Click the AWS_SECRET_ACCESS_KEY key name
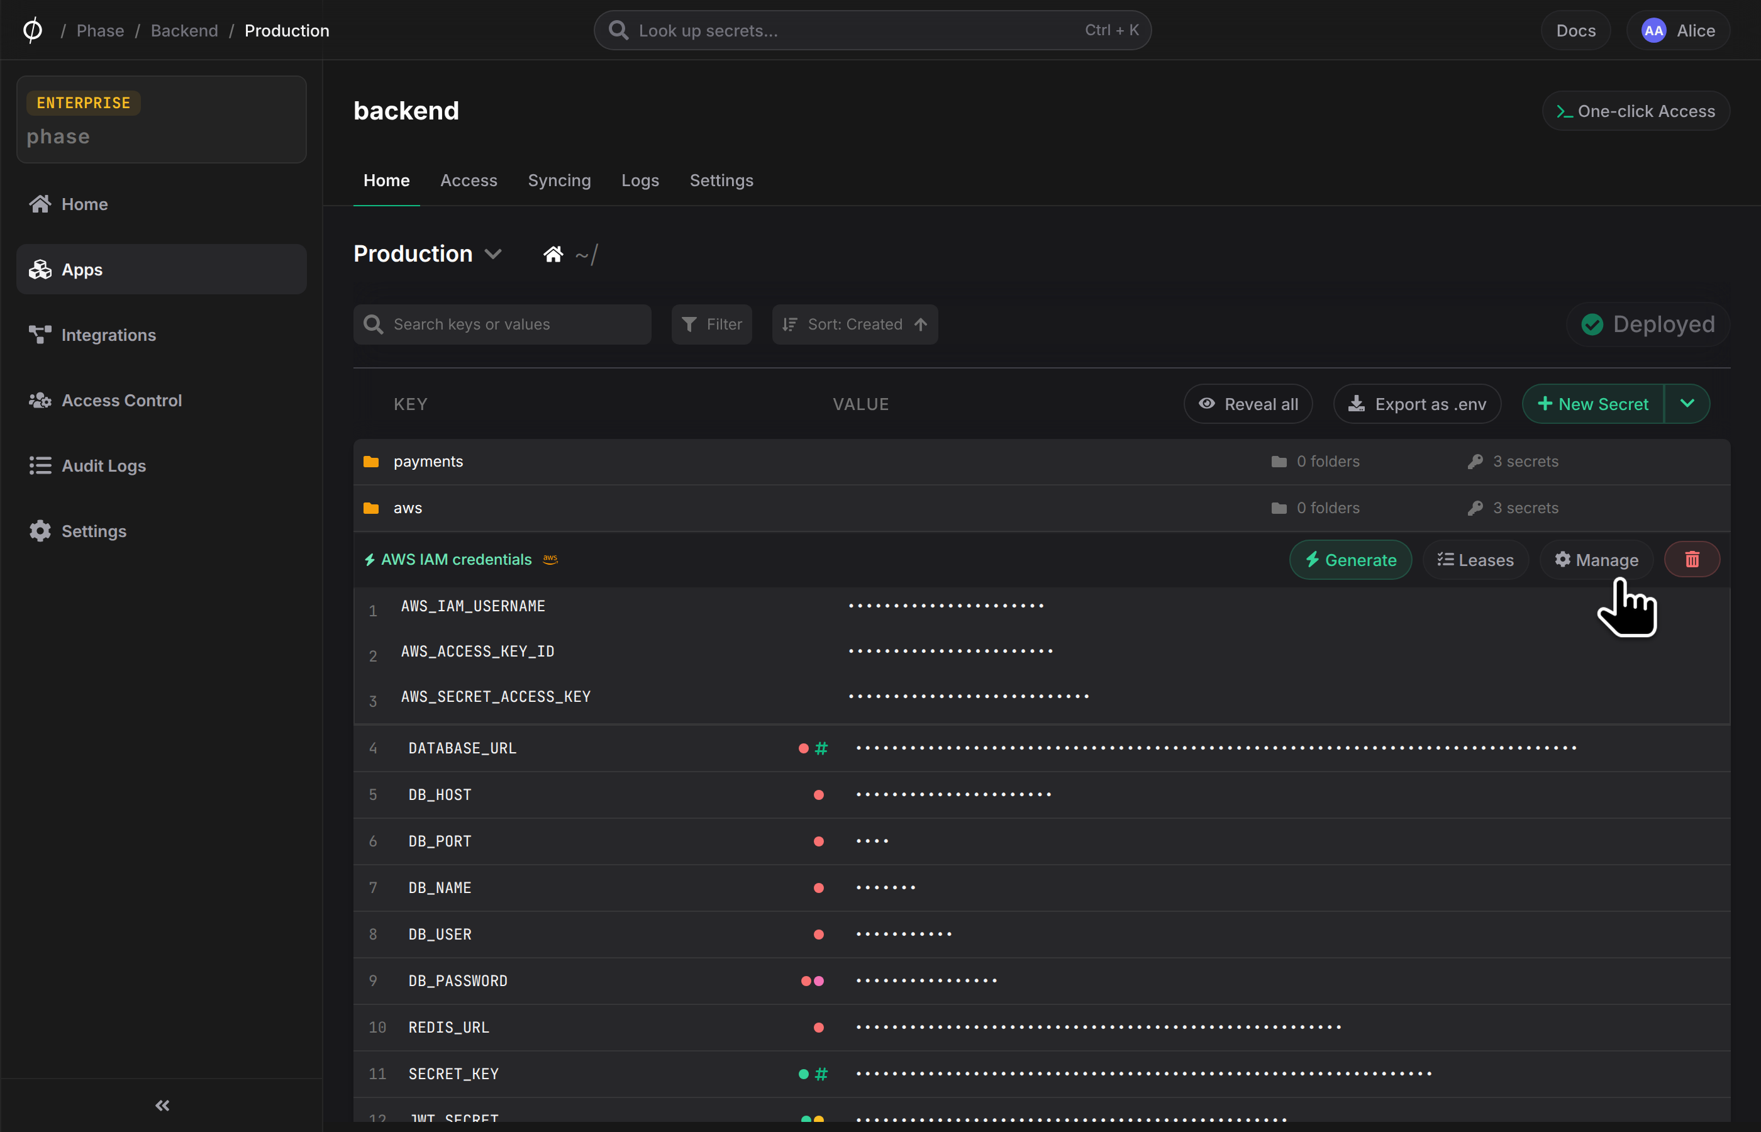Screen dimensions: 1761x1132 point(496,696)
